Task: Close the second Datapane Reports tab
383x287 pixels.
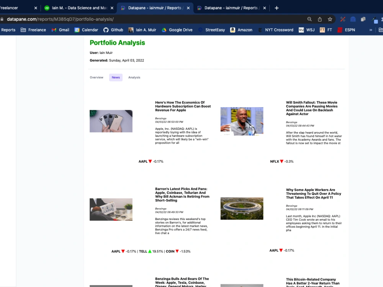Action: tap(265, 8)
